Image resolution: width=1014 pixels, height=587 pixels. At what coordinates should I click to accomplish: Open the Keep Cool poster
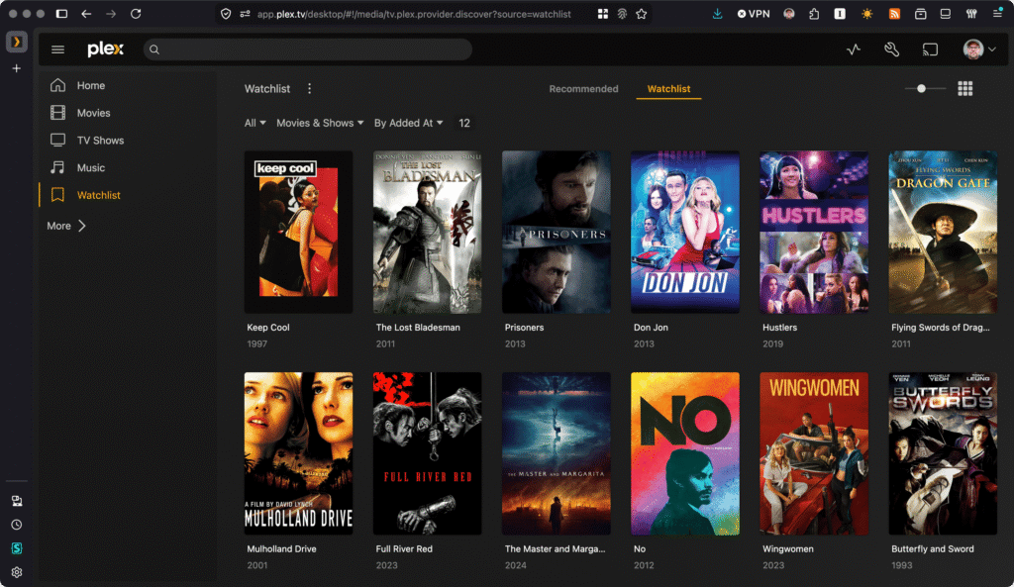pos(299,232)
